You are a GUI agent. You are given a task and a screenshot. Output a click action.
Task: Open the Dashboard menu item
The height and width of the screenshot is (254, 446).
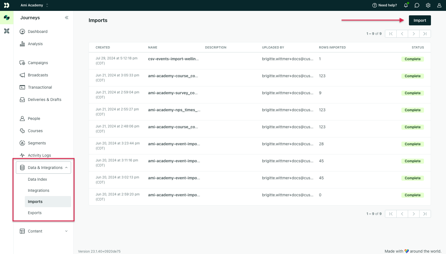[43, 32]
